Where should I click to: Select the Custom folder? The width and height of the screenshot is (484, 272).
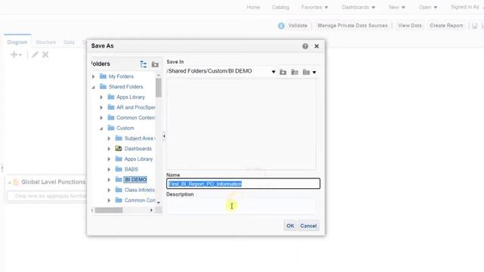[x=125, y=128]
